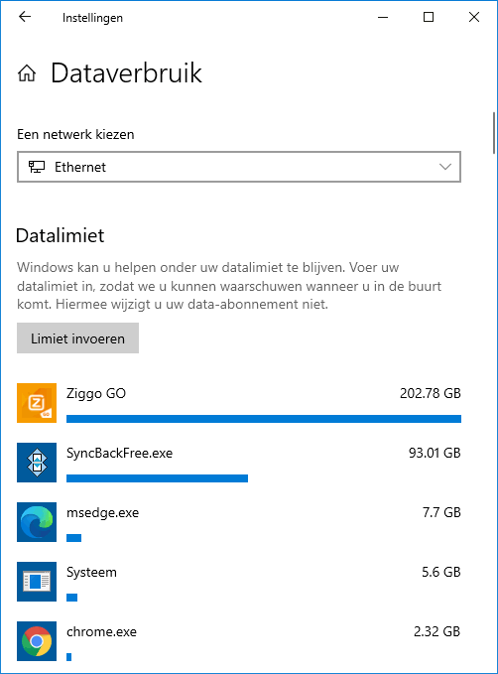Click the Limiet invoeren button

(x=77, y=338)
